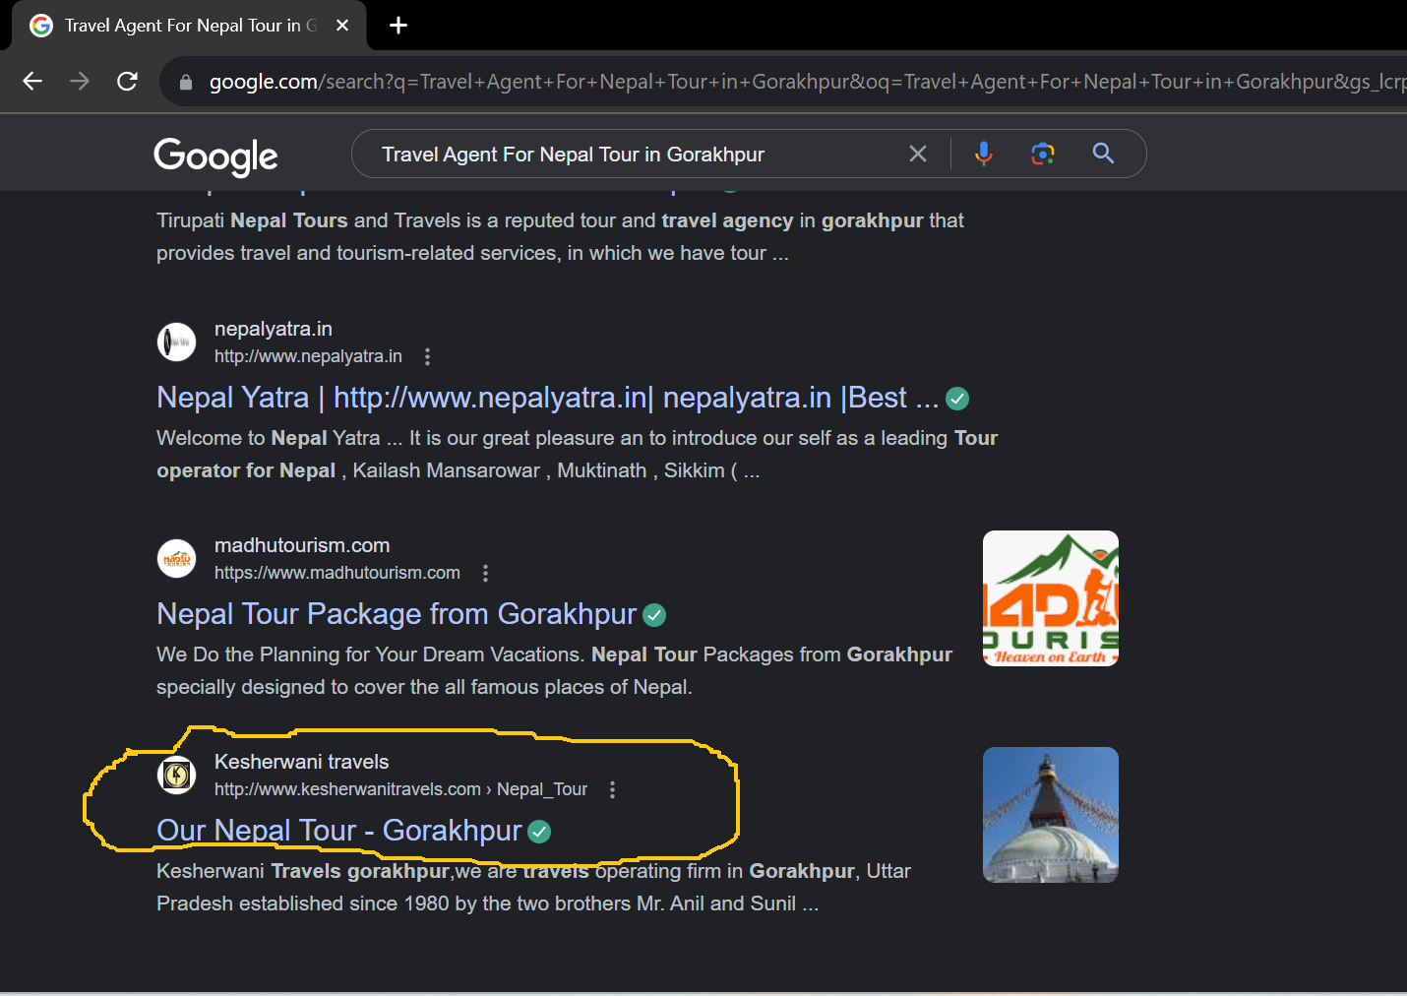Open the stupa thumbnail for Kesherwani result

pyautogui.click(x=1051, y=815)
